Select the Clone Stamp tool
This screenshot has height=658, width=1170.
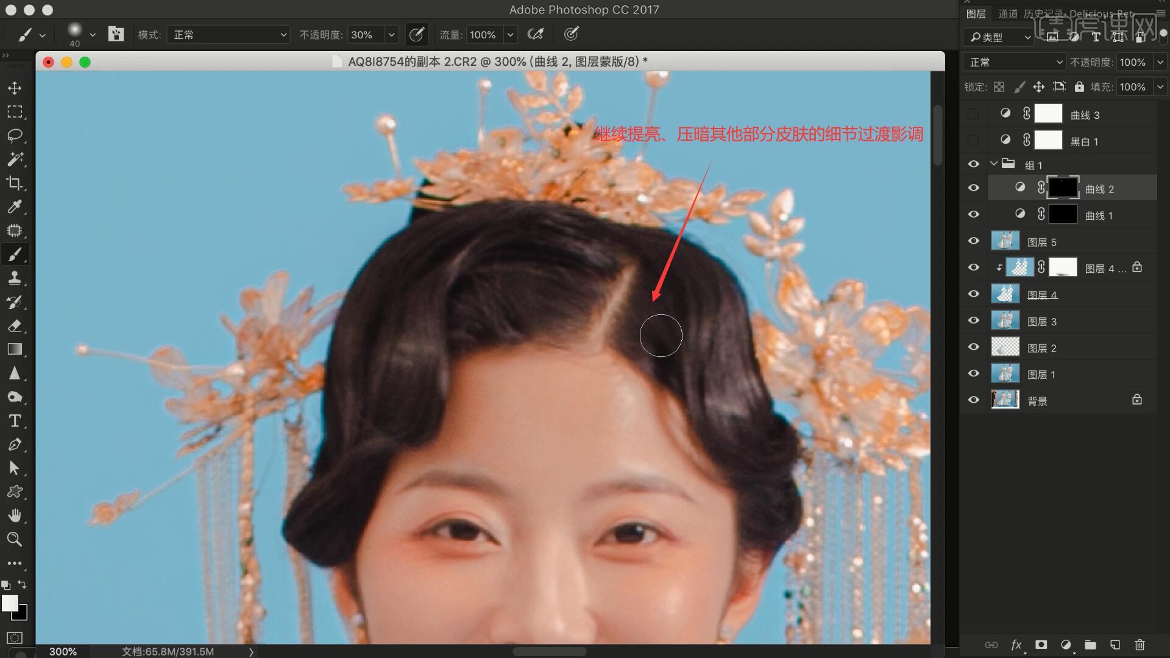(15, 278)
